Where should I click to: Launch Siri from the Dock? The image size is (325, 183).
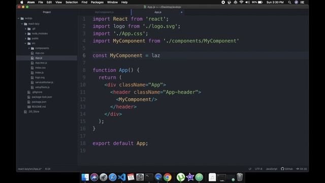tap(94, 177)
